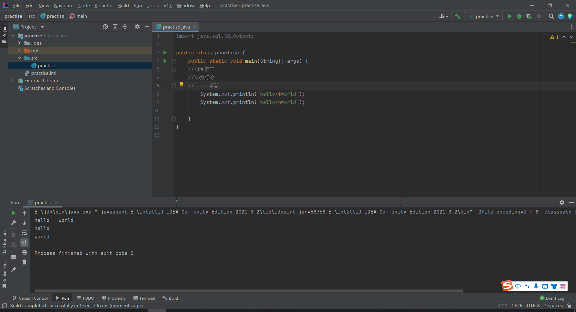Open the Refactor menu
This screenshot has width=576, height=312.
pos(103,5)
